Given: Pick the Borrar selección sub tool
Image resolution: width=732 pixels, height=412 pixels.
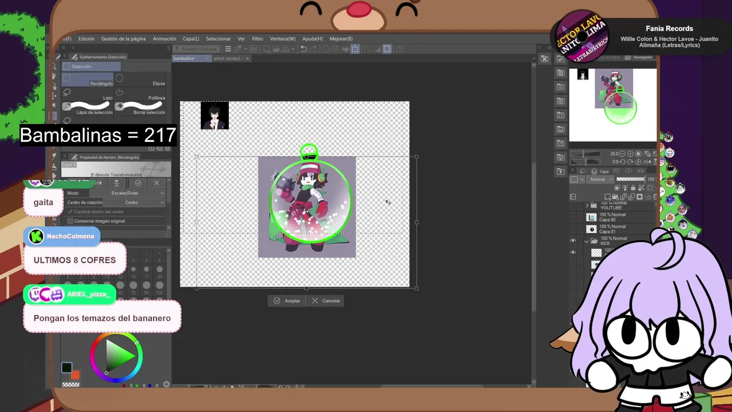Looking at the screenshot, I should (x=140, y=108).
